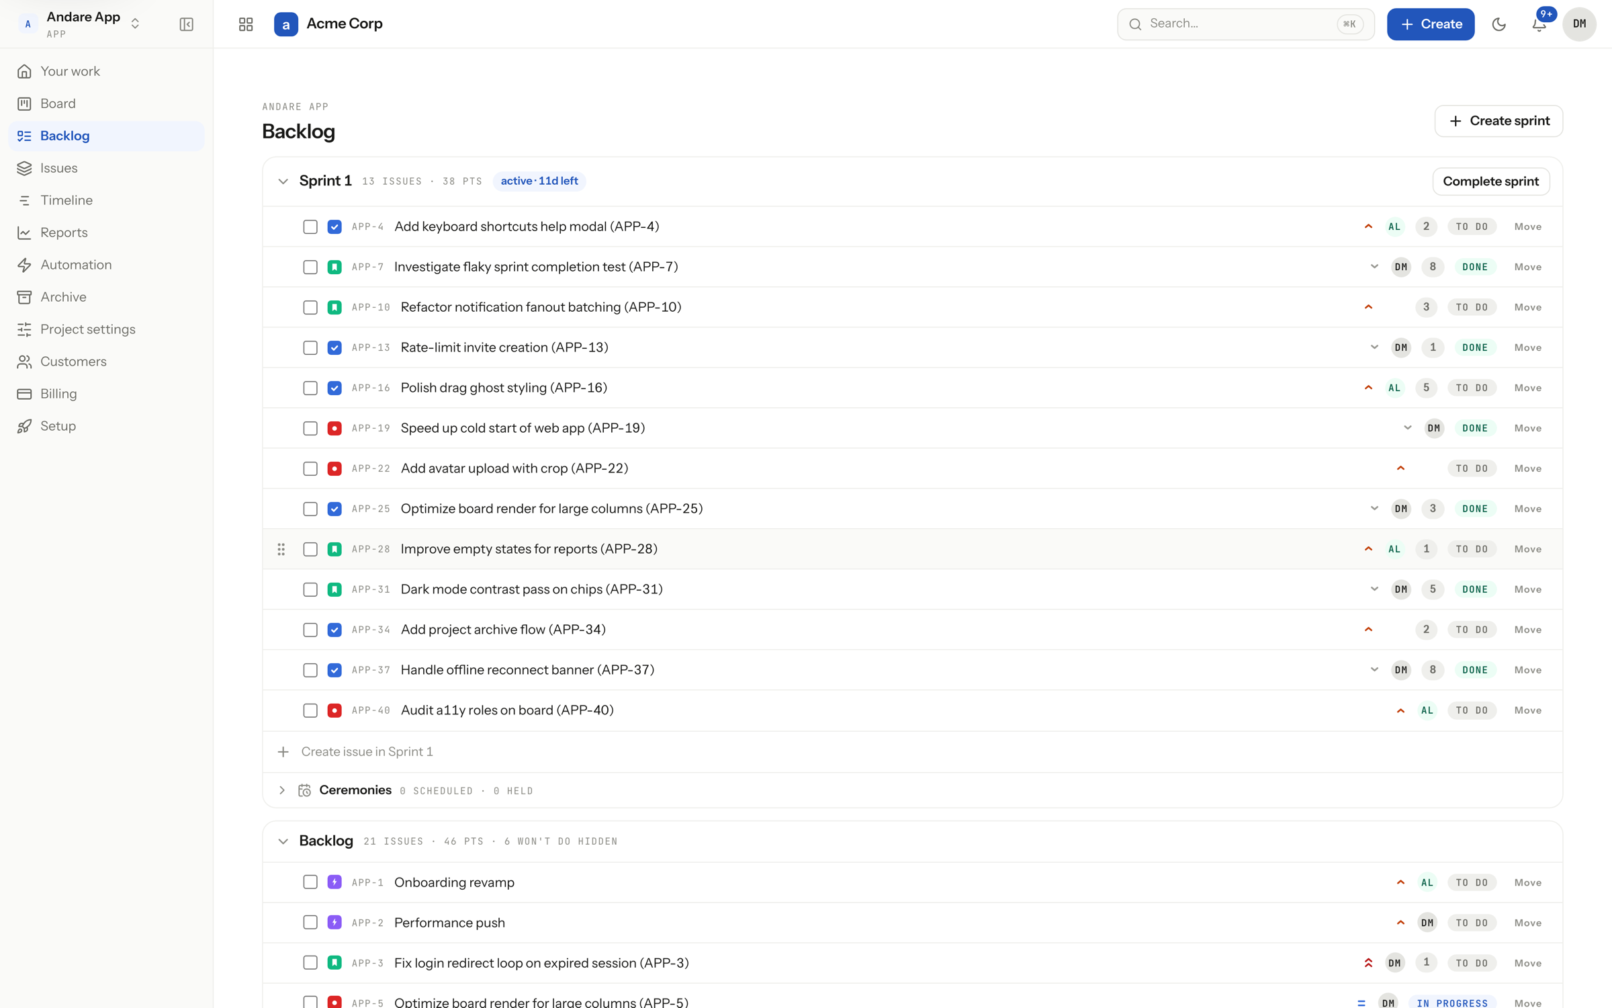The width and height of the screenshot is (1612, 1008).
Task: Click the Acme Corp logo icon
Action: coord(285,24)
